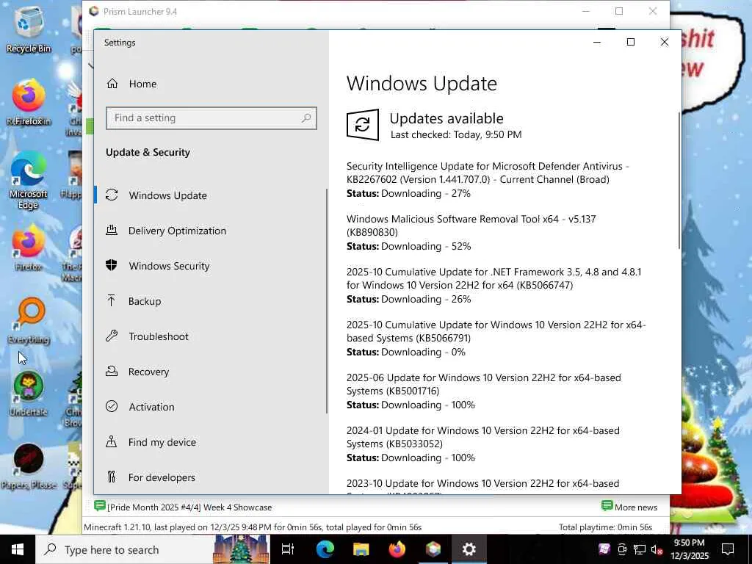The width and height of the screenshot is (752, 564).
Task: Click the Settings sidebar scrollbar
Action: click(327, 301)
